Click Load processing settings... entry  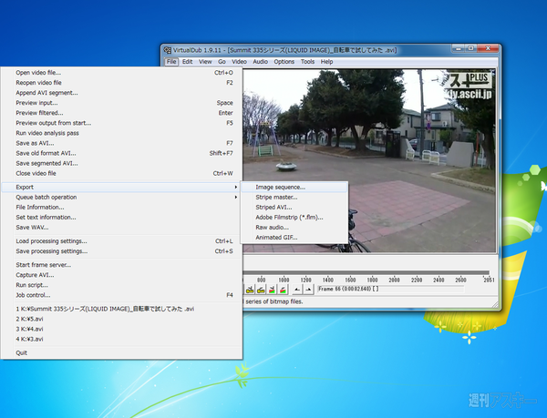[52, 241]
